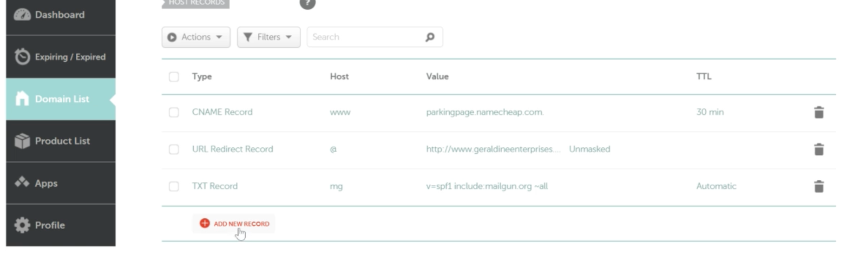This screenshot has height=261, width=866.
Task: Click the search magnifier icon
Action: coord(430,37)
